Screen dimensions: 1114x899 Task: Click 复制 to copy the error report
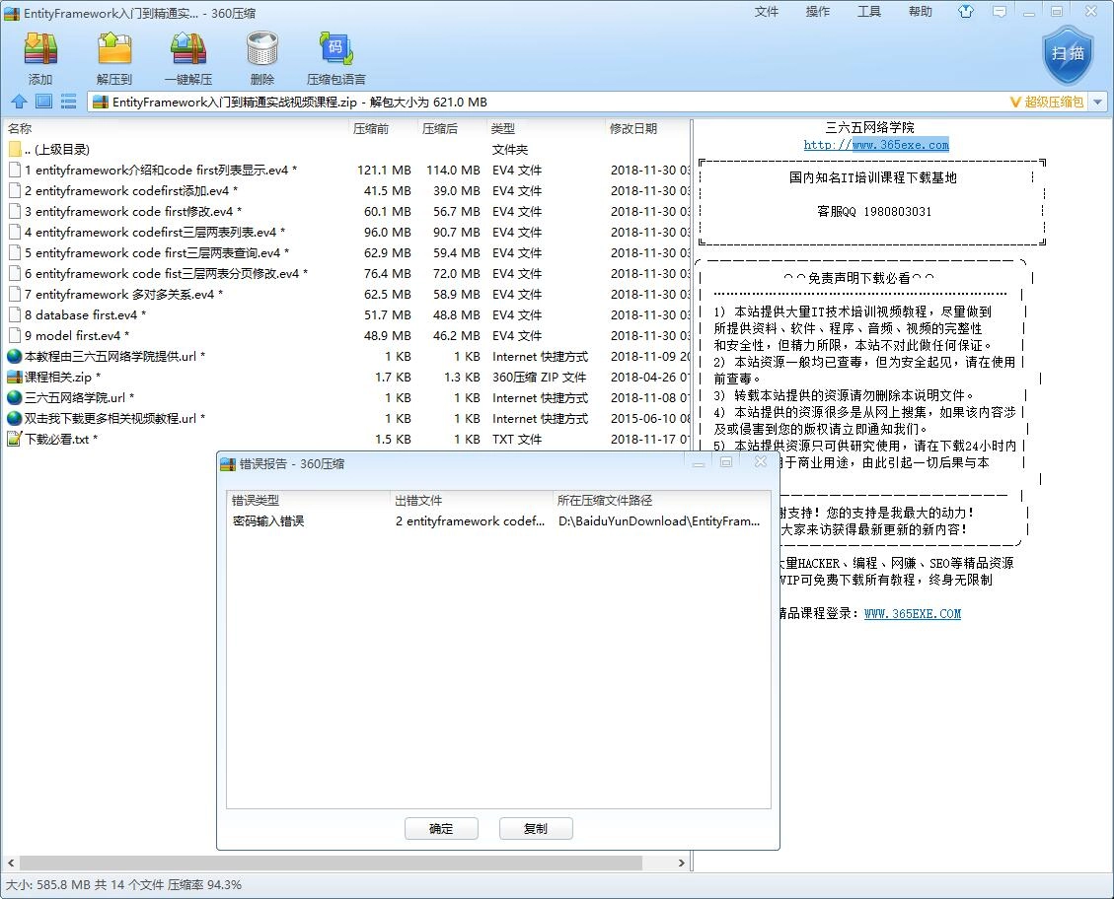[x=536, y=828]
